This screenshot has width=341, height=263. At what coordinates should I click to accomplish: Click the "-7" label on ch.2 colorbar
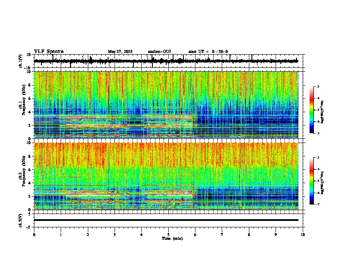tap(318, 204)
